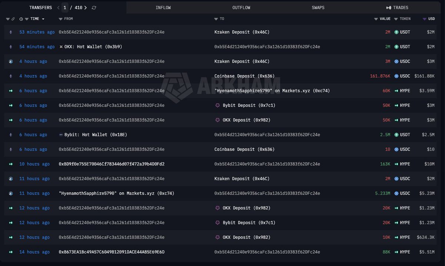Image resolution: width=445 pixels, height=266 pixels.
Task: Click Ethereum chain icon on 53 minutes row
Action: point(10,32)
